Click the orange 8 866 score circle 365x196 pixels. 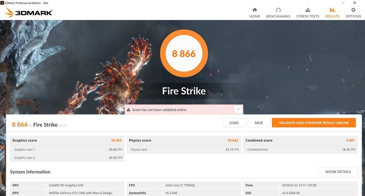click(x=184, y=54)
